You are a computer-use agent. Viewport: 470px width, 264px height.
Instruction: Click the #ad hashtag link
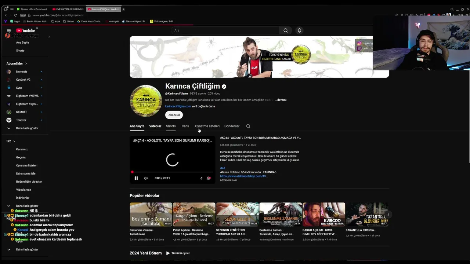click(223, 168)
